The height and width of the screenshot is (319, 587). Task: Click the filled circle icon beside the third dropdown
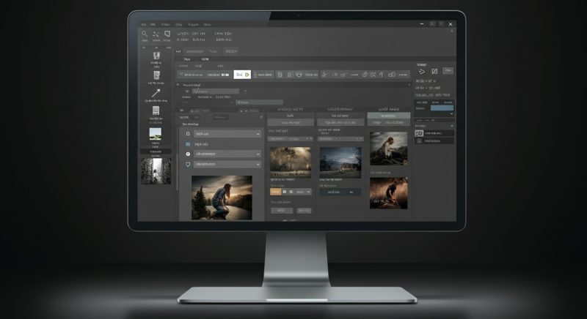click(x=188, y=154)
